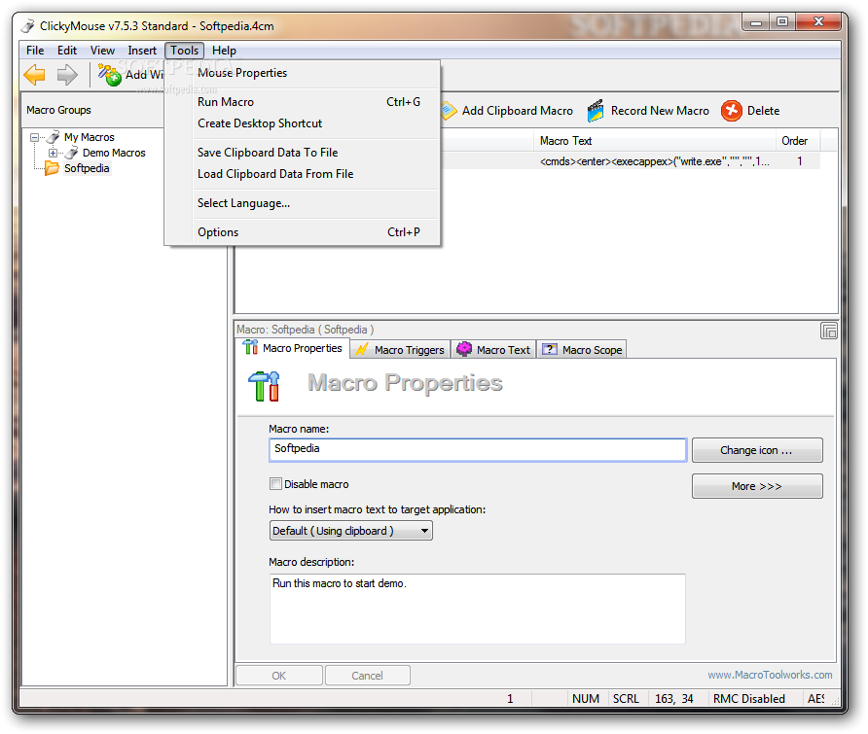Click the Macro Groups panel header
The image size is (868, 734).
coord(58,110)
